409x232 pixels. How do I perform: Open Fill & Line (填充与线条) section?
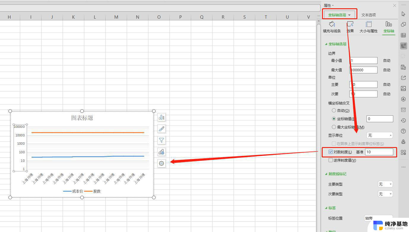coord(332,27)
